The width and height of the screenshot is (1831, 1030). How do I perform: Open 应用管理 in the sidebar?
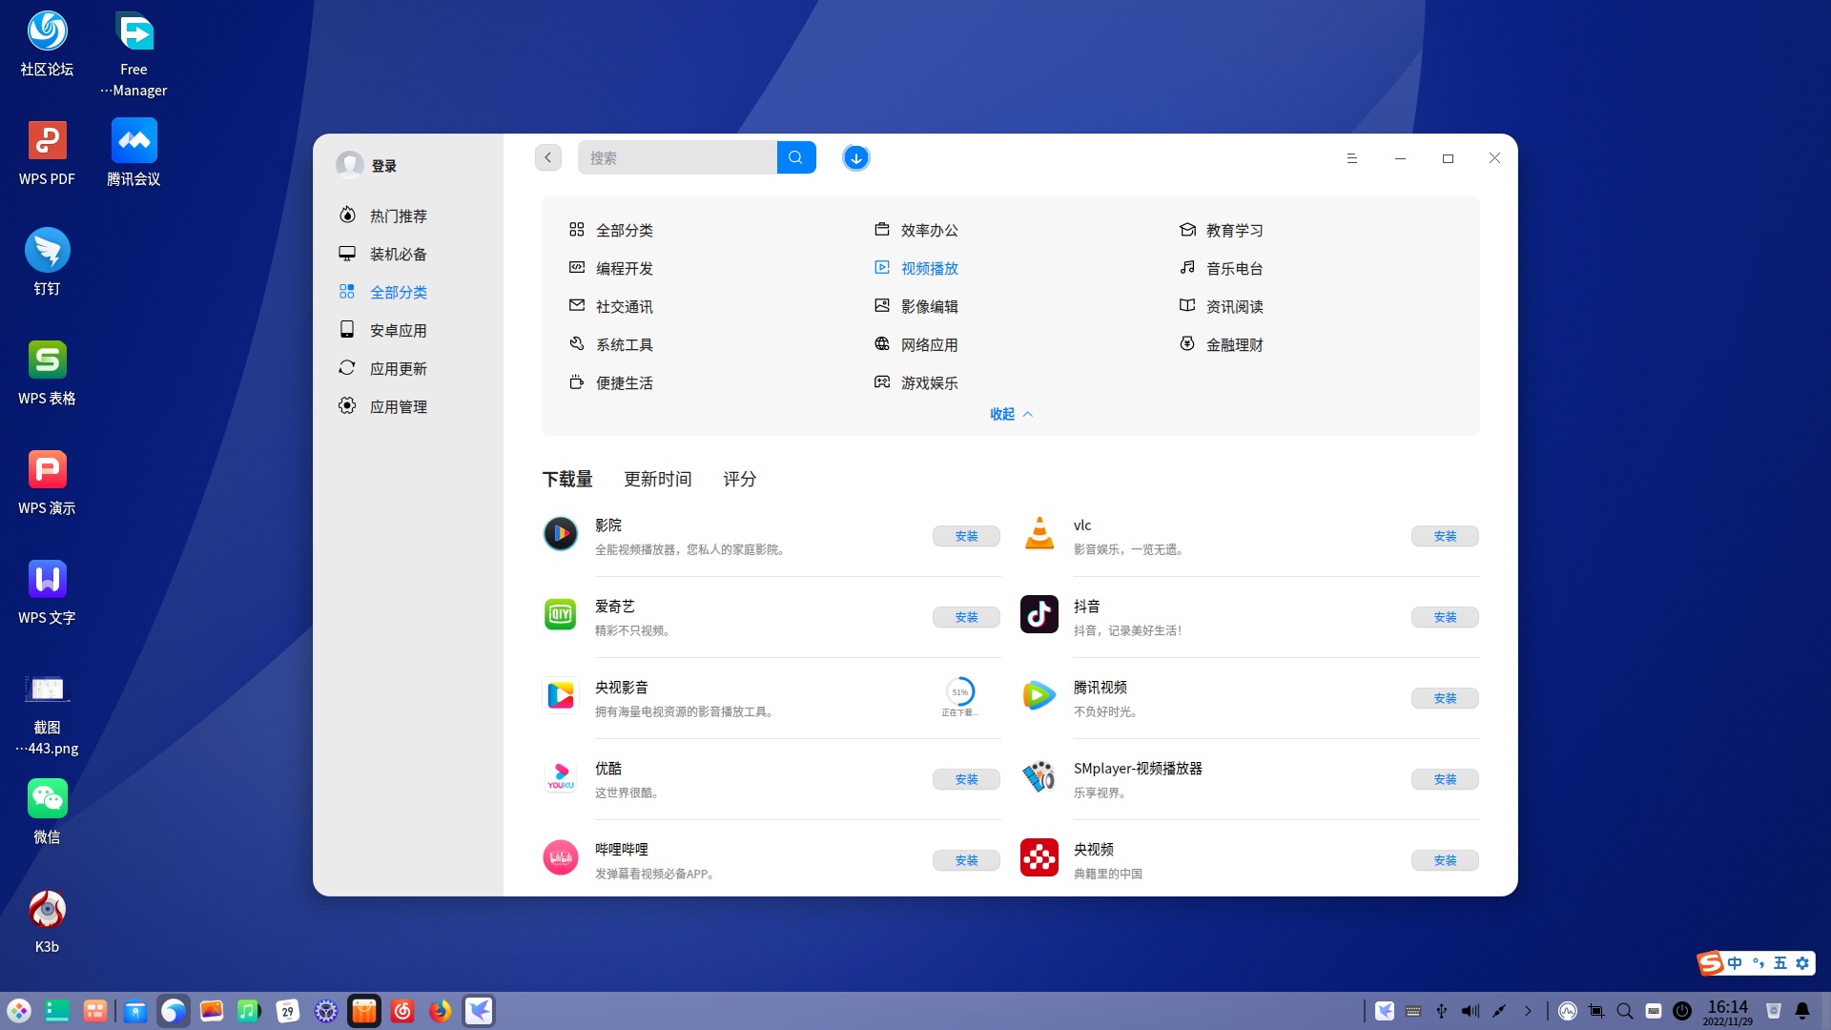click(399, 405)
